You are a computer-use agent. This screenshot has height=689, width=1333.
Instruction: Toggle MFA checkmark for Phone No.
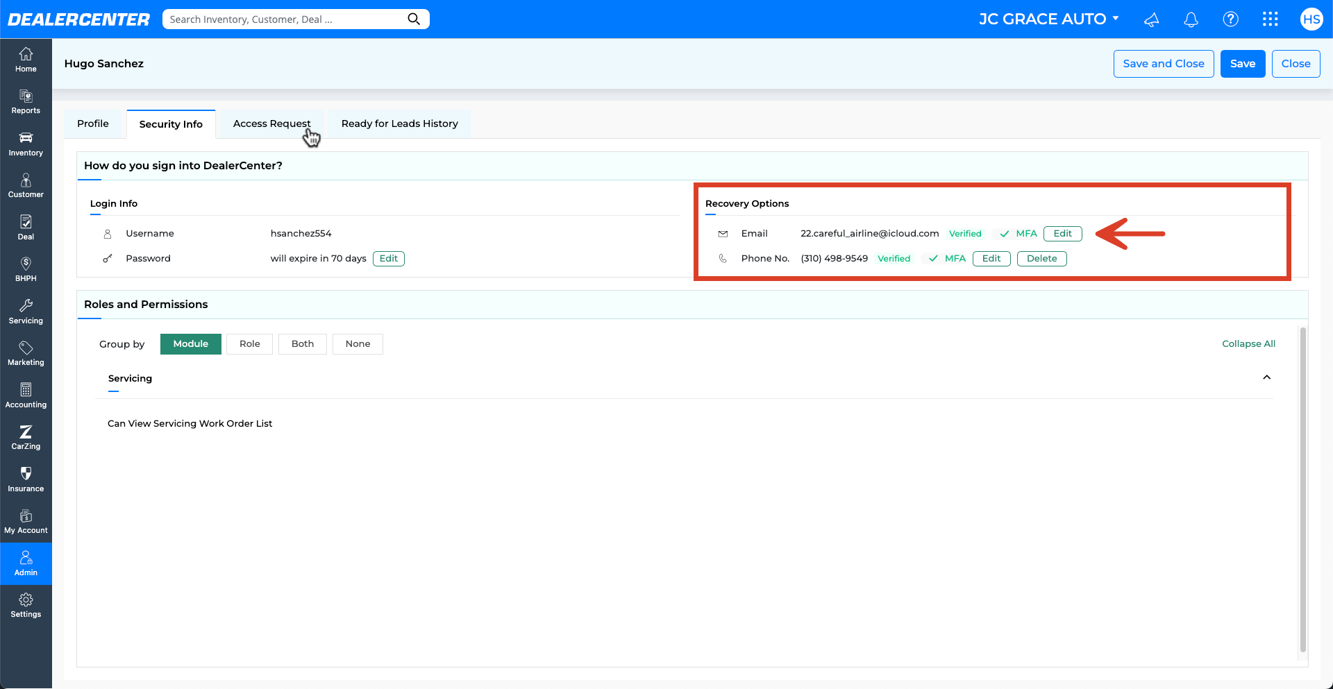click(933, 258)
